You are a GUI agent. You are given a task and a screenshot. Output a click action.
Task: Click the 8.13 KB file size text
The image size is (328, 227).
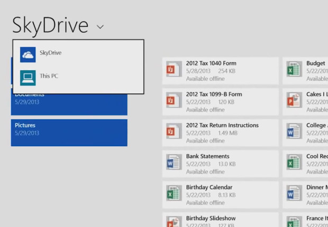(x=227, y=195)
